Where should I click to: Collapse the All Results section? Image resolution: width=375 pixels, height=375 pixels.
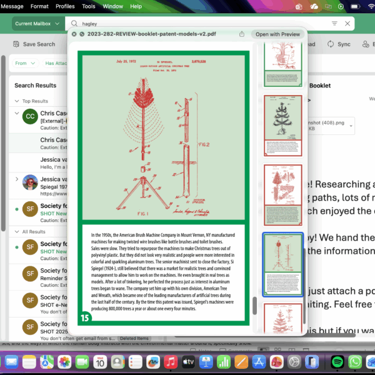pyautogui.click(x=17, y=231)
